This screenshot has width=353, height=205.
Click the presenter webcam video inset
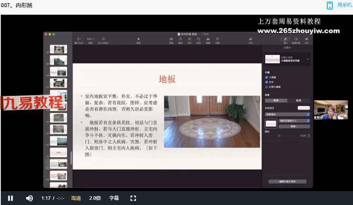pos(331,110)
